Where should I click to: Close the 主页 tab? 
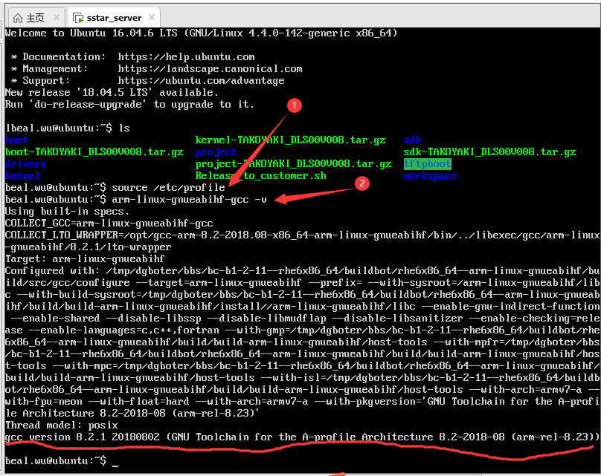pos(57,17)
